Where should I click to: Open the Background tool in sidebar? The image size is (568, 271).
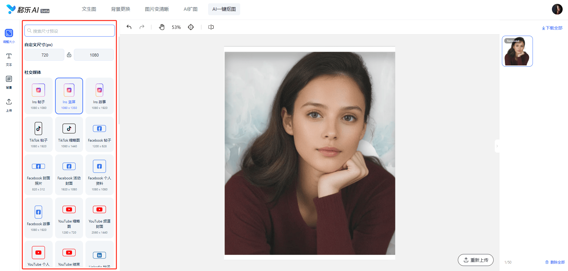pos(9,82)
